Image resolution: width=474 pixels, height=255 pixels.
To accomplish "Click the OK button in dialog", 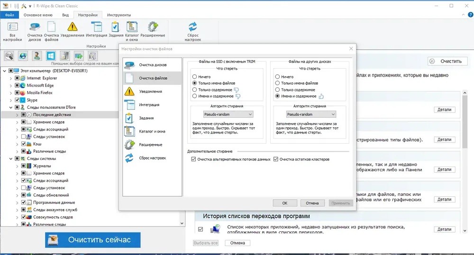I will click(285, 203).
